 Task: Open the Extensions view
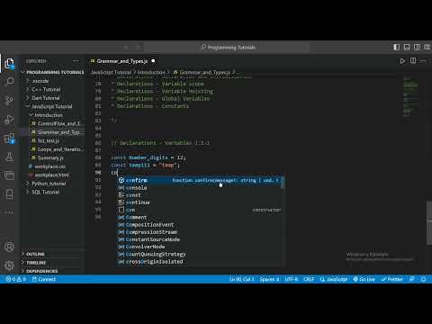tap(9, 138)
